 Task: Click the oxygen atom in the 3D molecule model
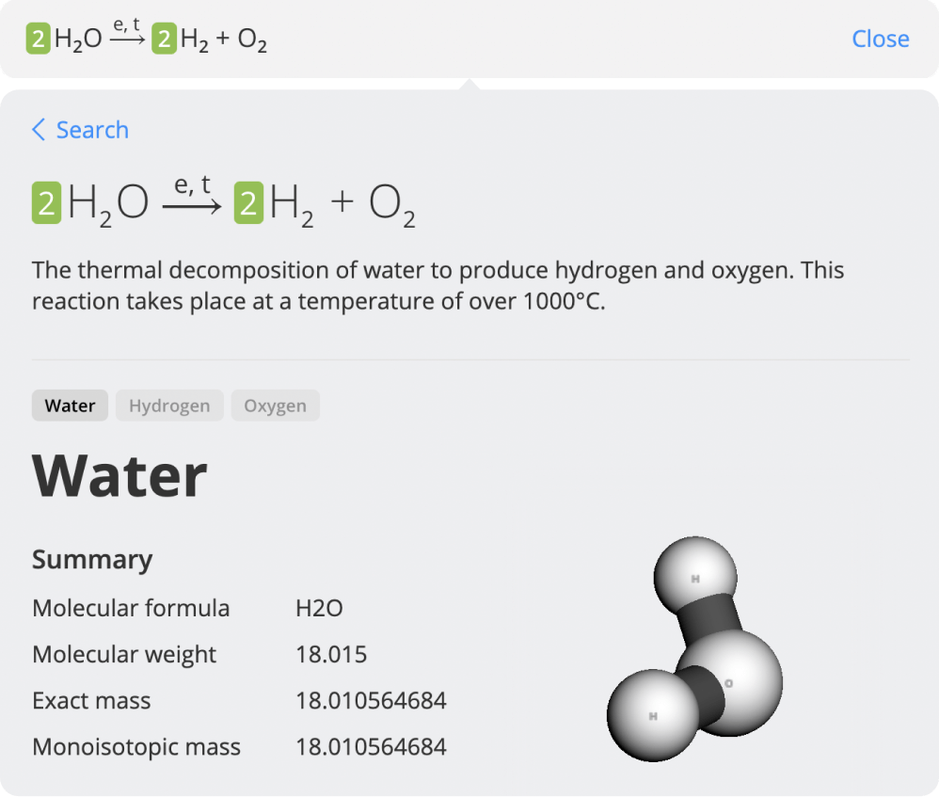(x=729, y=683)
